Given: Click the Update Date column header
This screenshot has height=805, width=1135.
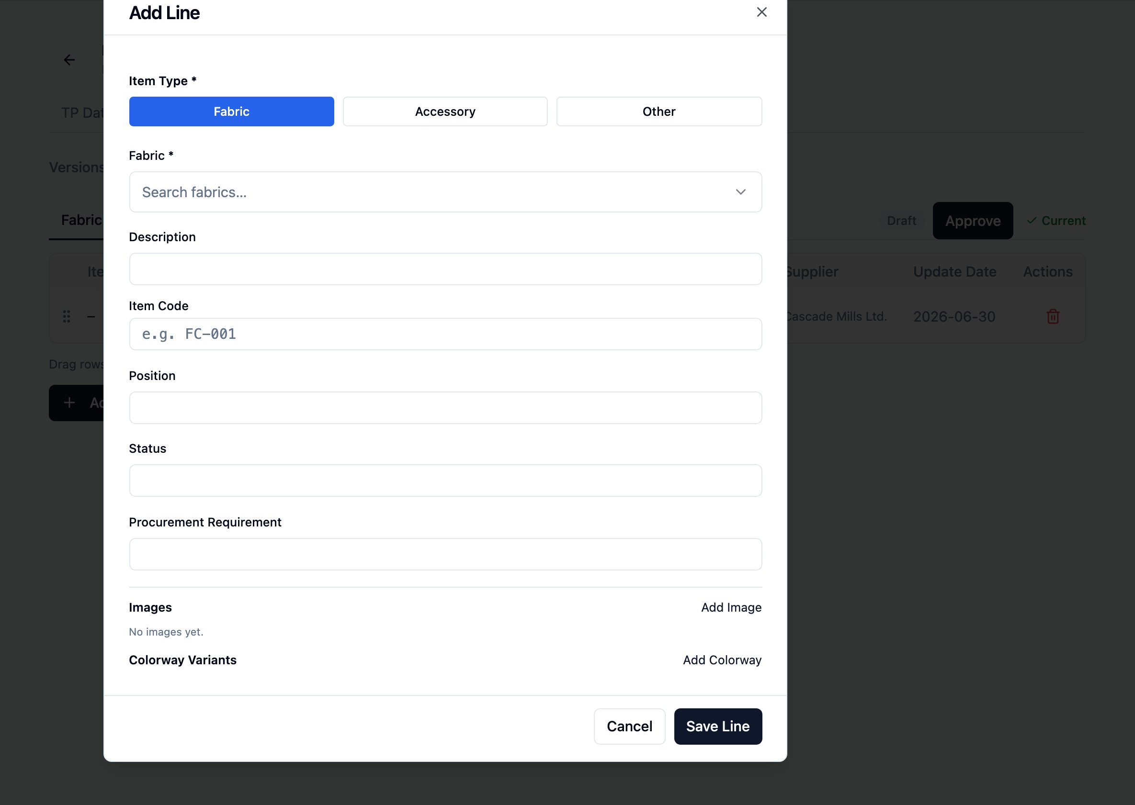Looking at the screenshot, I should (954, 272).
